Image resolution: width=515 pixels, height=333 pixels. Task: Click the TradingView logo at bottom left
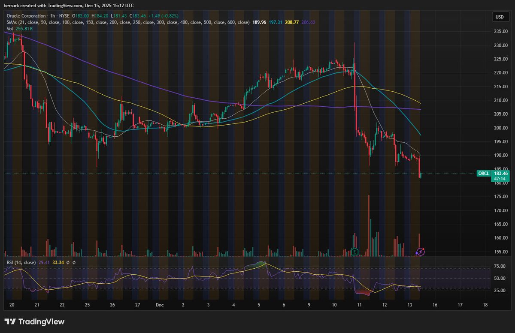34,321
